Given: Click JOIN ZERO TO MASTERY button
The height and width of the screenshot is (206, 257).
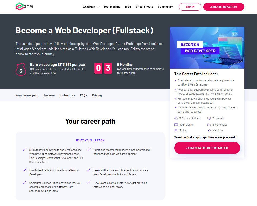Looking at the screenshot, I should (224, 7).
